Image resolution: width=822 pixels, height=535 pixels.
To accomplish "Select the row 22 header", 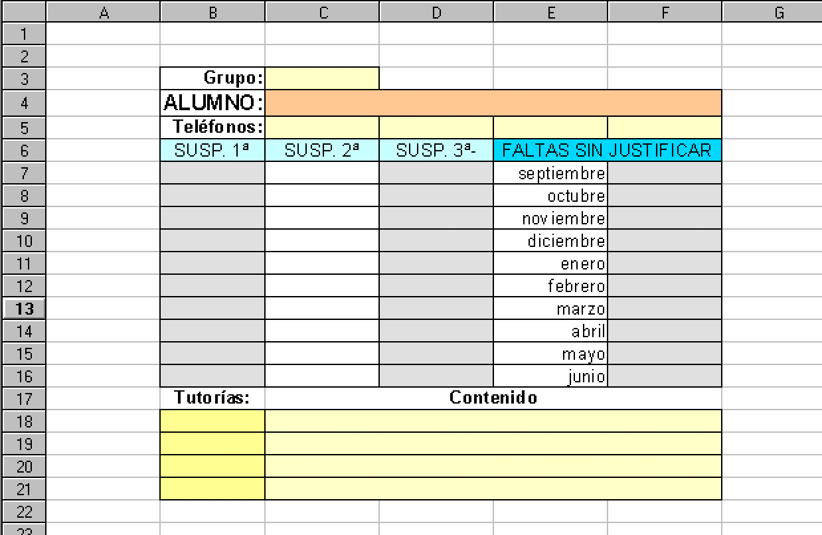I will [24, 512].
